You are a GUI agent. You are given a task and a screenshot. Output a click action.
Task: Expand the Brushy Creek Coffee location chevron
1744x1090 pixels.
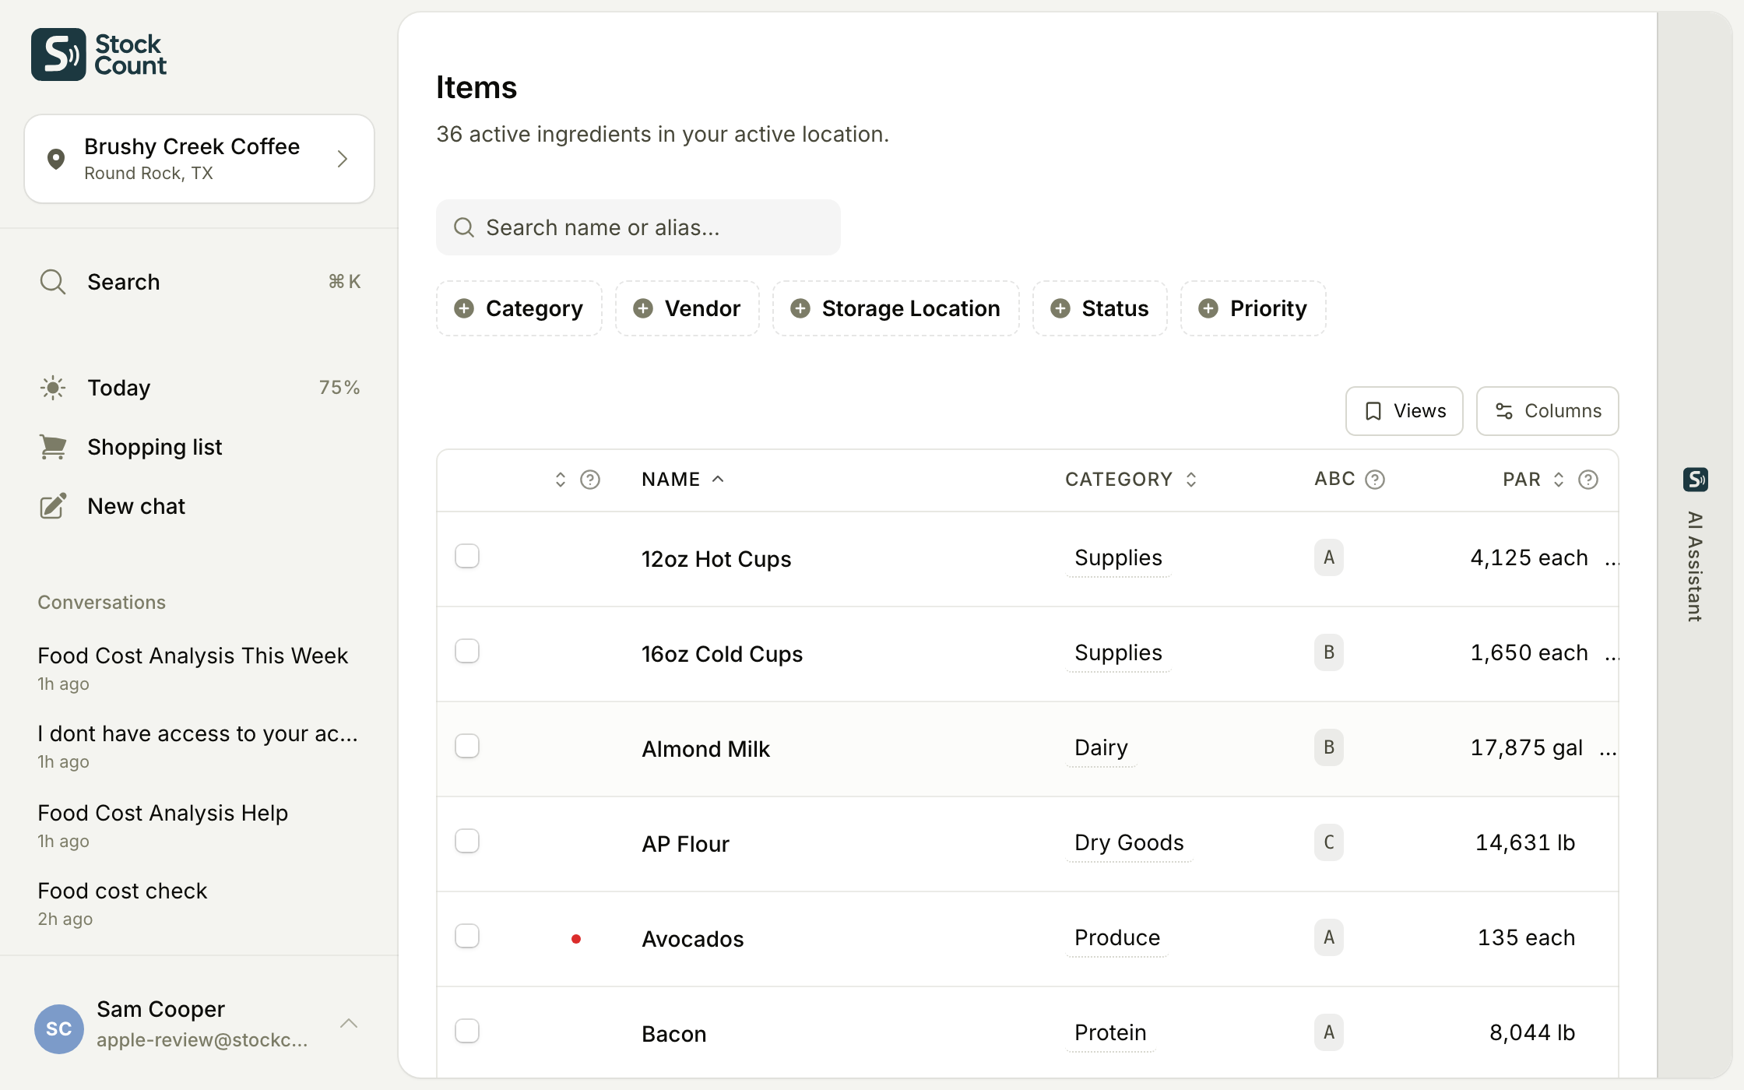[x=343, y=159]
